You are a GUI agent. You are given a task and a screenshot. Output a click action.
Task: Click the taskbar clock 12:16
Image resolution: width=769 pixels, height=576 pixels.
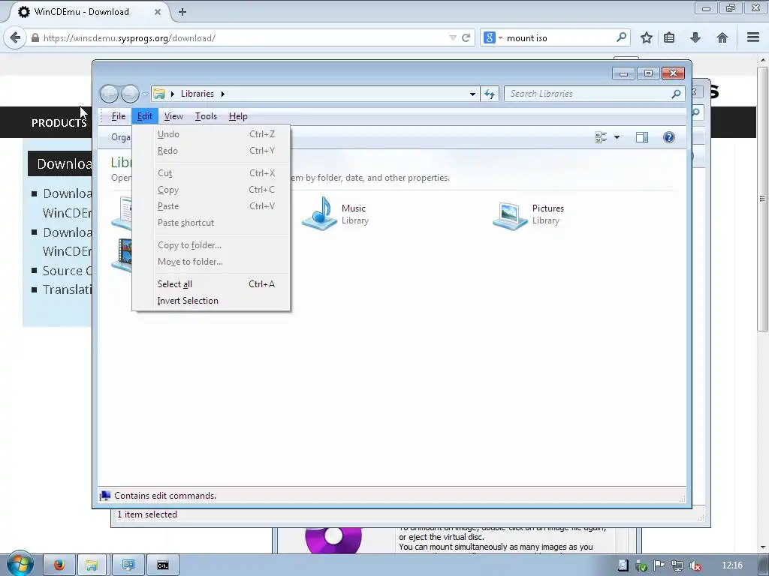pos(732,565)
